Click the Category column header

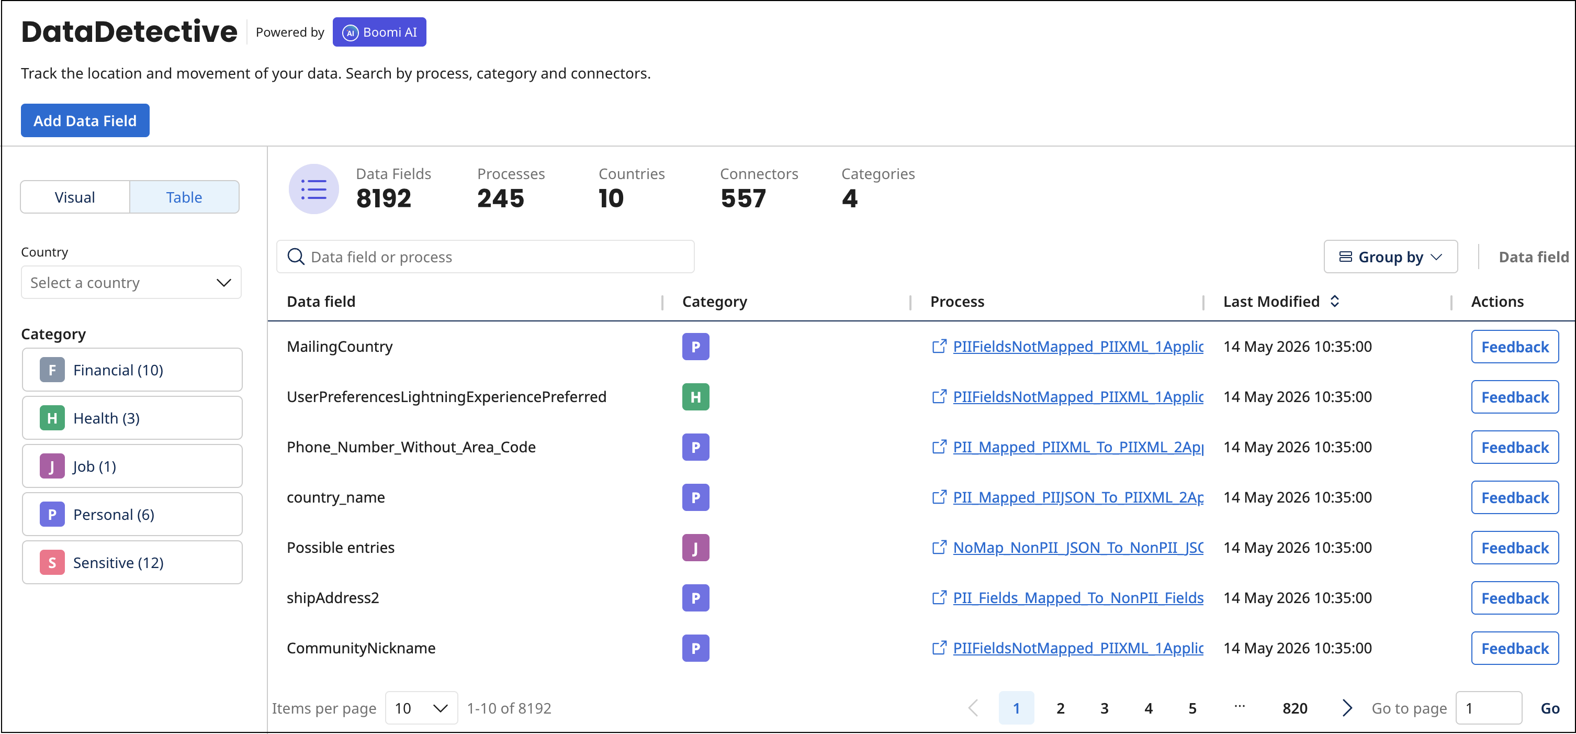point(715,301)
